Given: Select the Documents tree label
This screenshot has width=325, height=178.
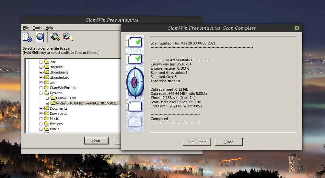Looking at the screenshot, I should pyautogui.click(x=59, y=108).
